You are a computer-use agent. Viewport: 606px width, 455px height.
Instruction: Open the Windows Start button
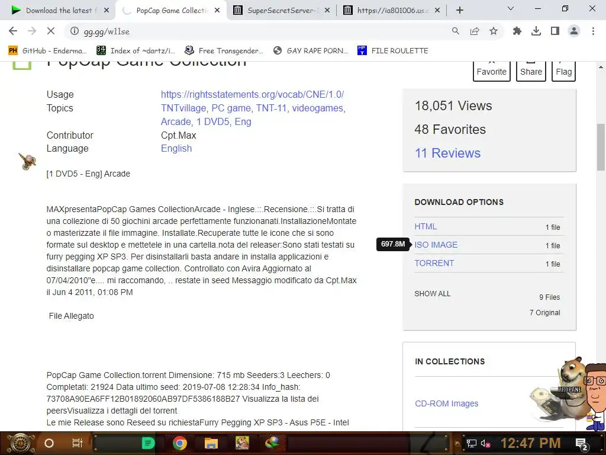[20, 443]
